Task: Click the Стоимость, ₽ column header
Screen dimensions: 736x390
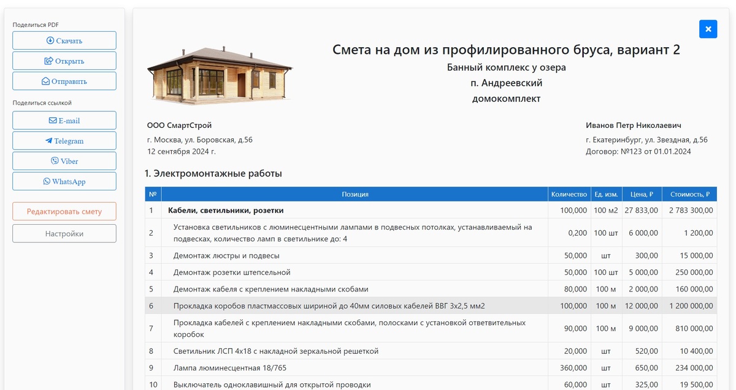Action: (x=689, y=194)
